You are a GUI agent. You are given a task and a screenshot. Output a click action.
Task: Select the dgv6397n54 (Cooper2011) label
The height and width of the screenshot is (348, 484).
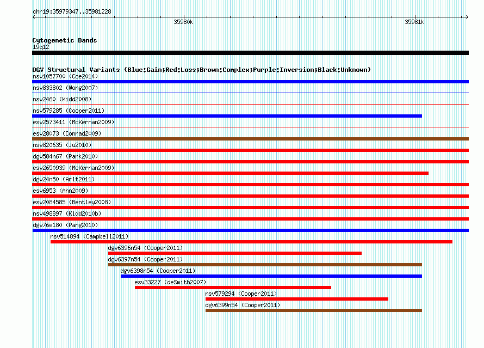point(145,259)
